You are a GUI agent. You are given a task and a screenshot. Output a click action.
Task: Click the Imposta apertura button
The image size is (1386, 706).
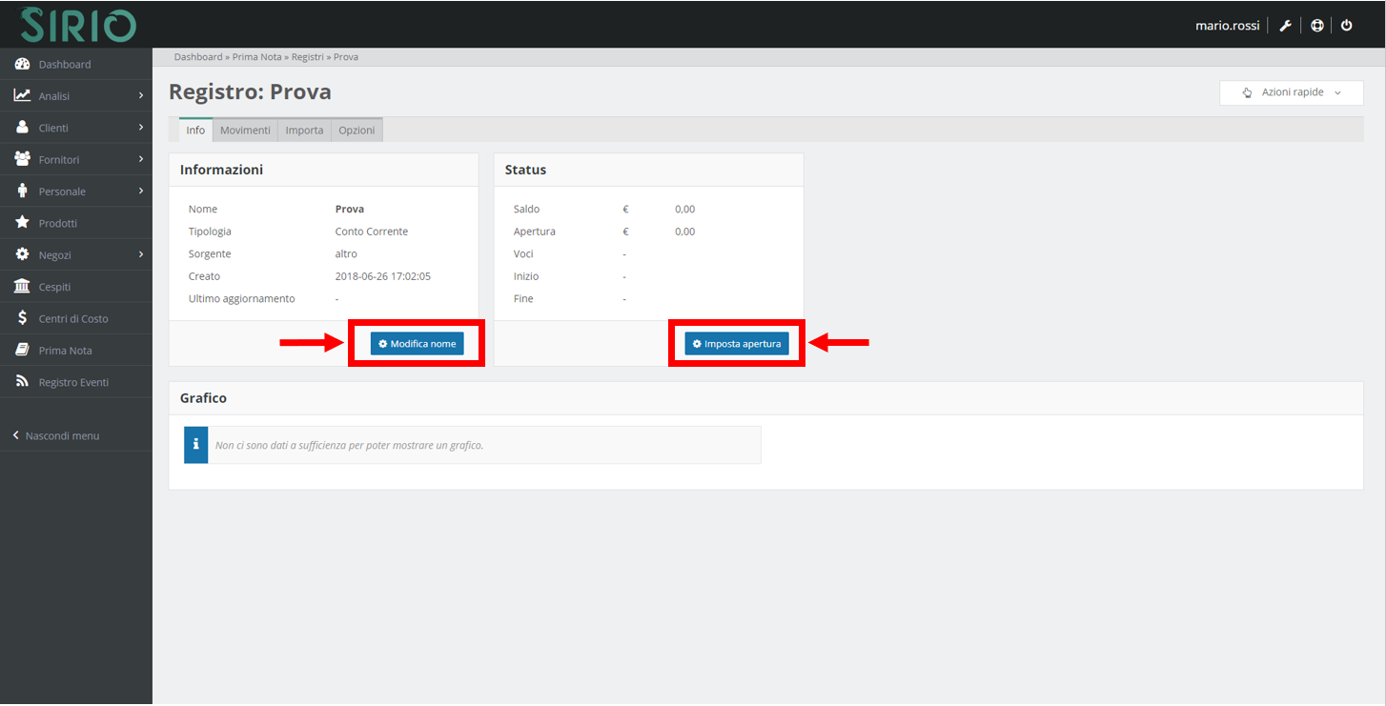(x=736, y=344)
